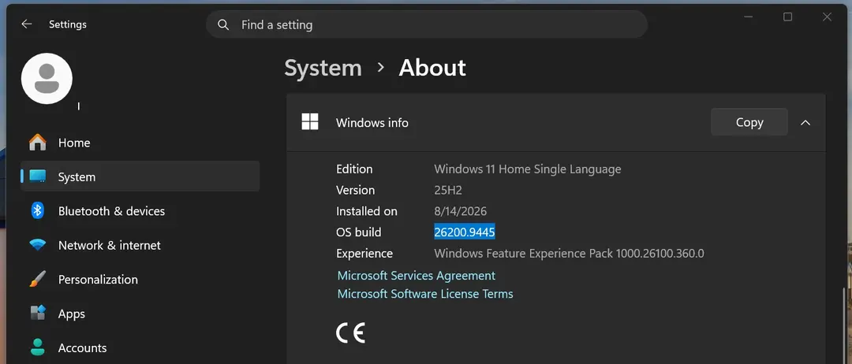Click the Personalization paintbrush icon
The width and height of the screenshot is (852, 364).
pos(38,280)
